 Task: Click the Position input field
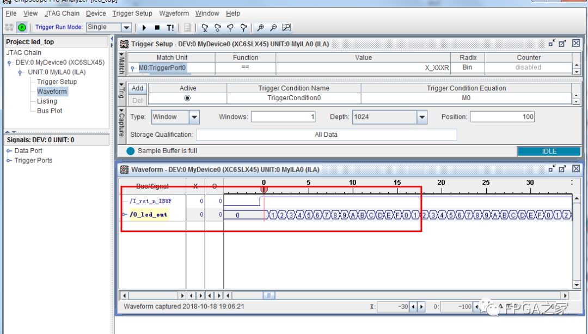[502, 117]
